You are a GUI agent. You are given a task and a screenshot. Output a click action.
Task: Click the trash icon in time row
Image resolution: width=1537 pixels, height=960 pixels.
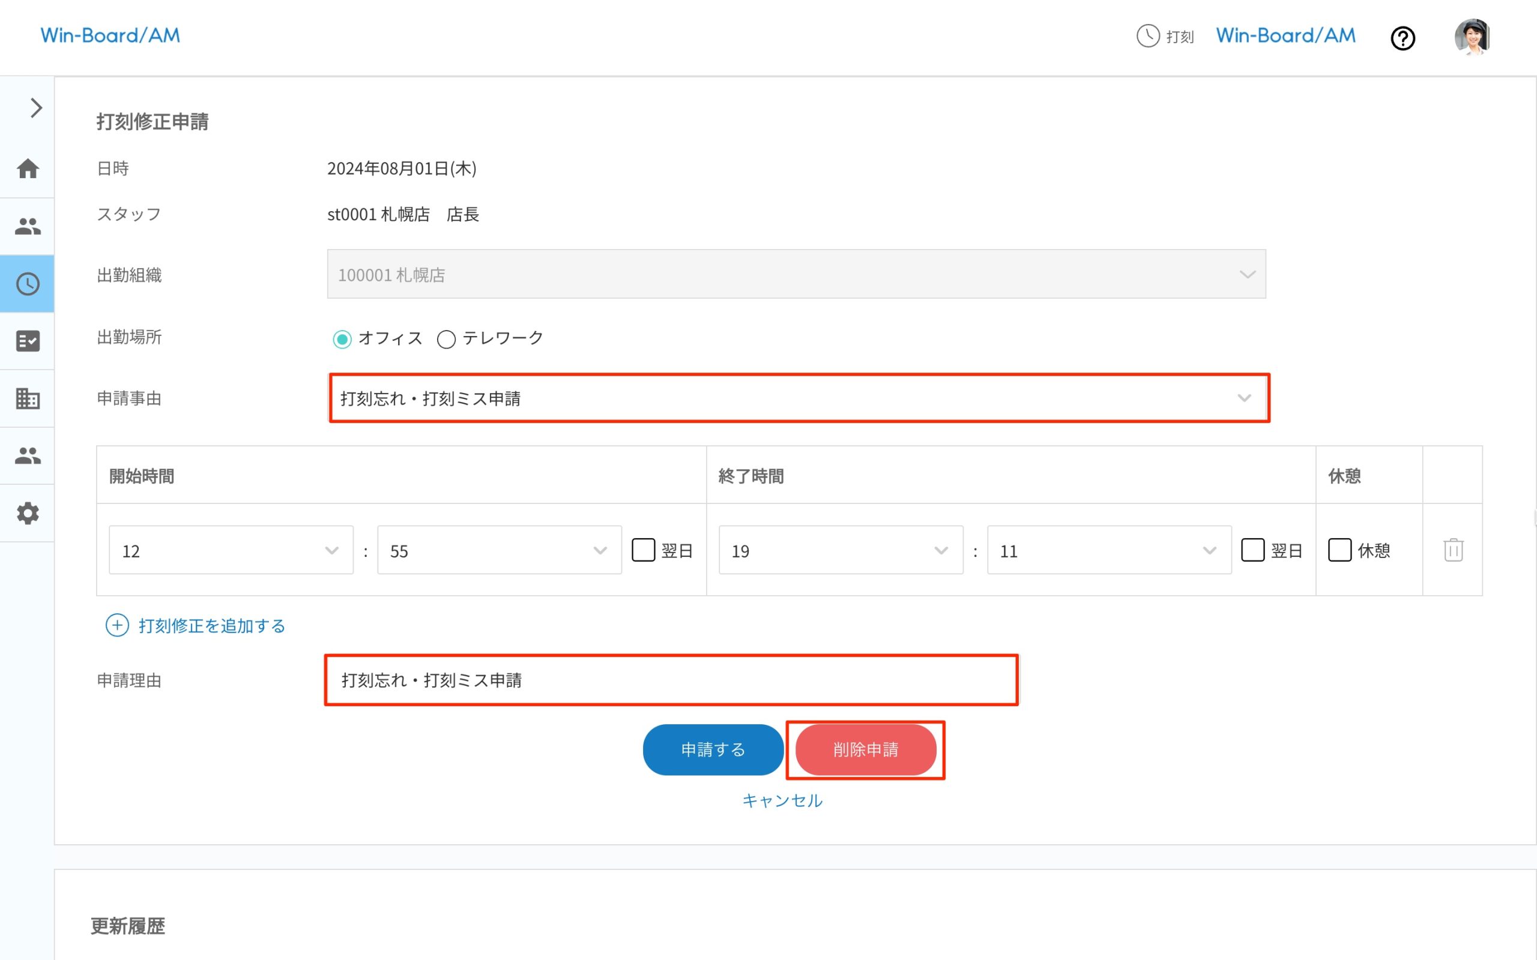(x=1453, y=550)
